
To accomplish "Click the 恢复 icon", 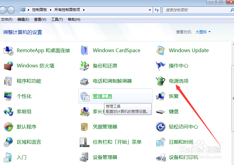I will click(161, 96).
